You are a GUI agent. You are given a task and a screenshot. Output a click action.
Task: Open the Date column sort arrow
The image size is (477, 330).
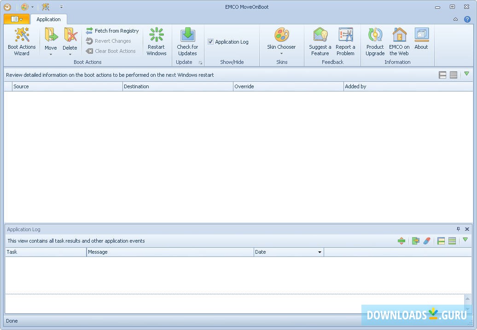pos(320,252)
